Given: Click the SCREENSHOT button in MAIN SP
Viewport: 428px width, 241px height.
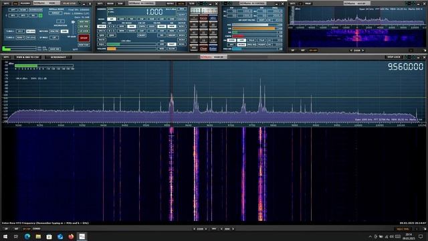Looking at the screenshot, I should [x=58, y=57].
